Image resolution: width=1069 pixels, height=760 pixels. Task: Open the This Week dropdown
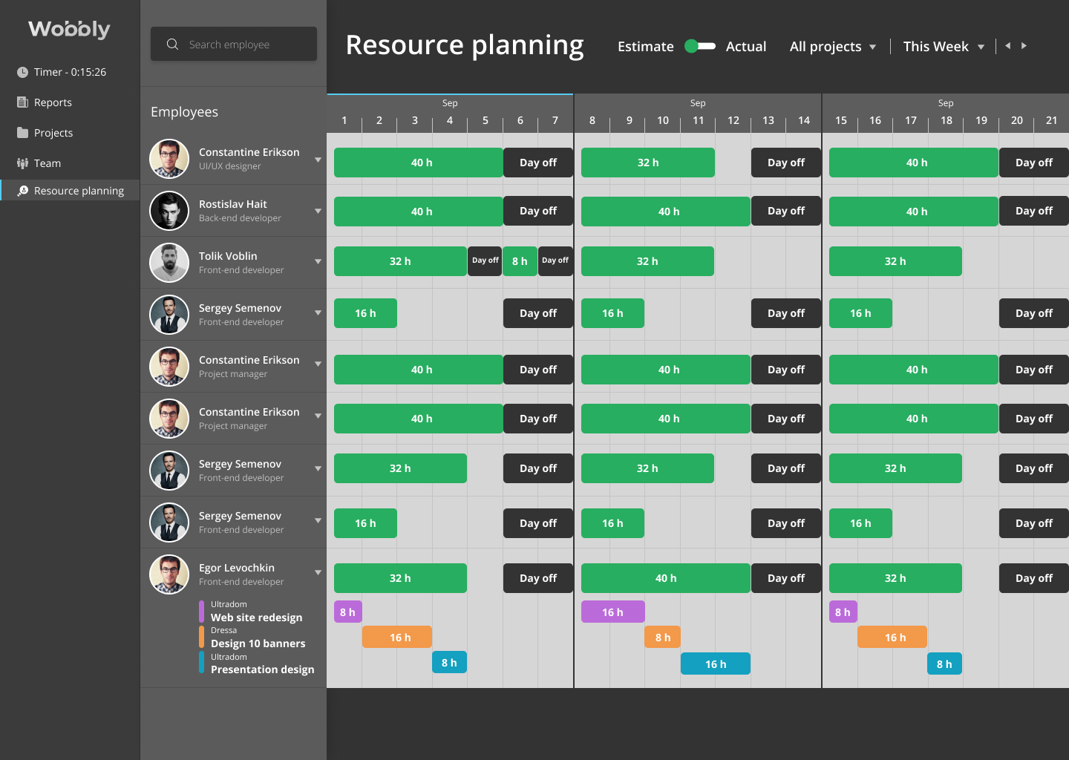click(x=943, y=46)
